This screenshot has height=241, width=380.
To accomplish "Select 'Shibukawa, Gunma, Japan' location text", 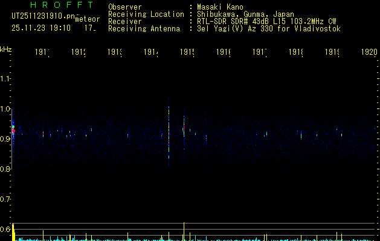I will [245, 14].
